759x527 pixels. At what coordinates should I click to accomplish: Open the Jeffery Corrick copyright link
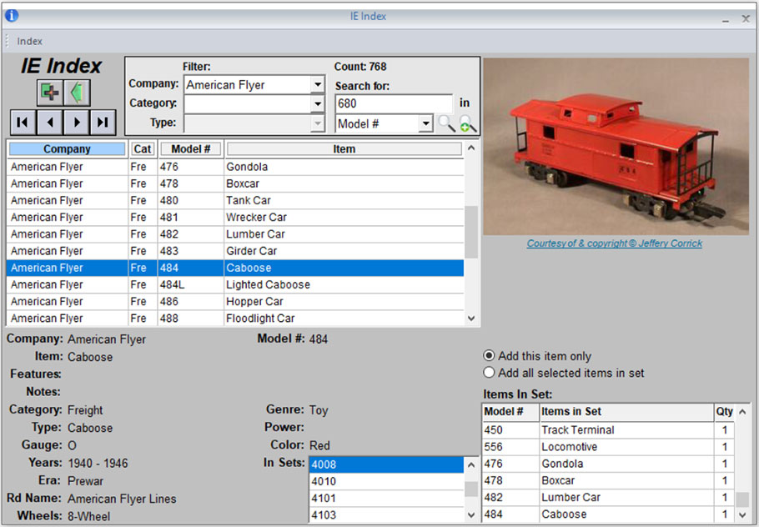[614, 243]
